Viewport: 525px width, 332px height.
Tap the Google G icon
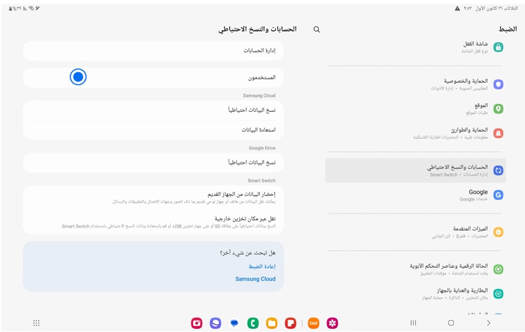(498, 195)
